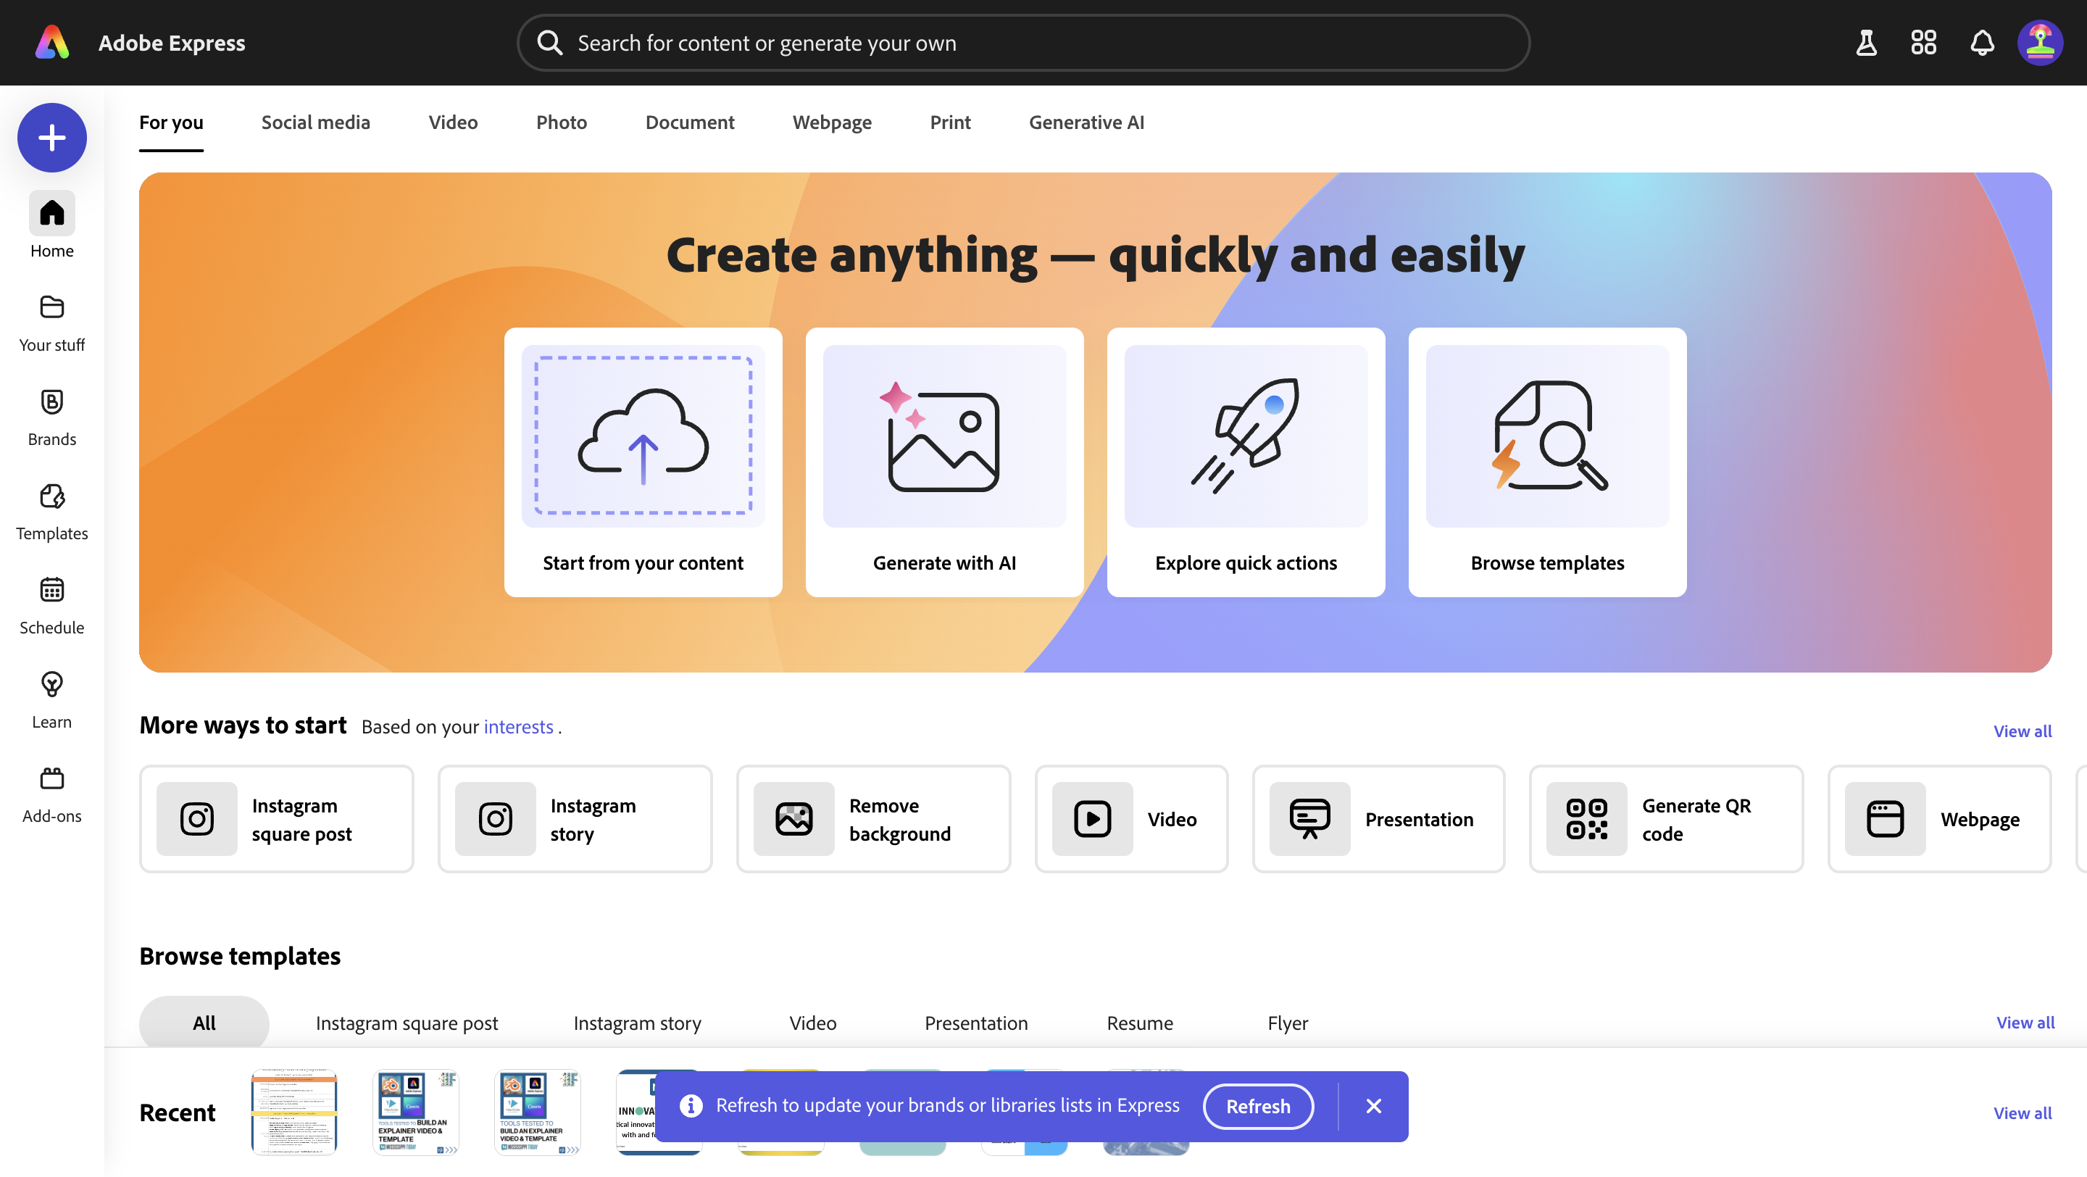The width and height of the screenshot is (2087, 1177).
Task: Click the search content input field
Action: point(1022,43)
